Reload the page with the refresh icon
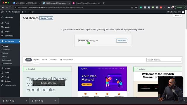187x105 pixels. 11,8
